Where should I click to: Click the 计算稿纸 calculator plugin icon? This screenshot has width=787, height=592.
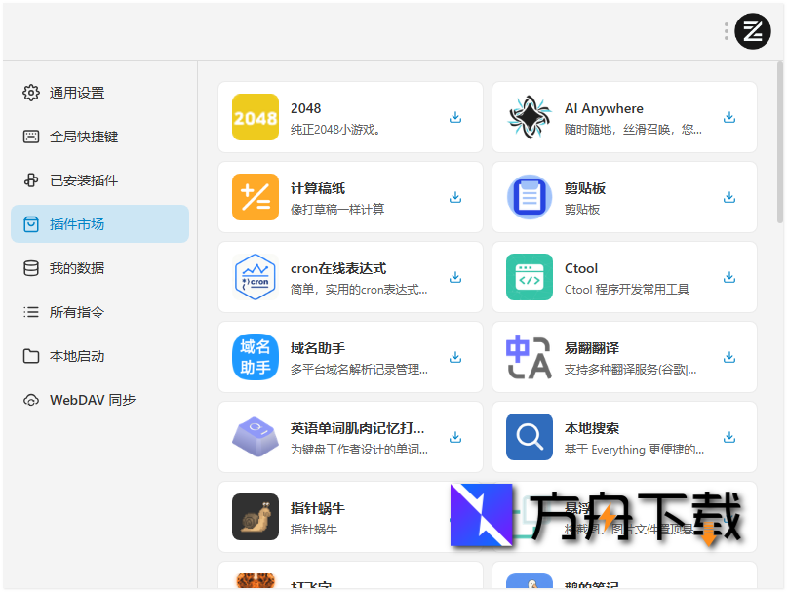pos(255,196)
